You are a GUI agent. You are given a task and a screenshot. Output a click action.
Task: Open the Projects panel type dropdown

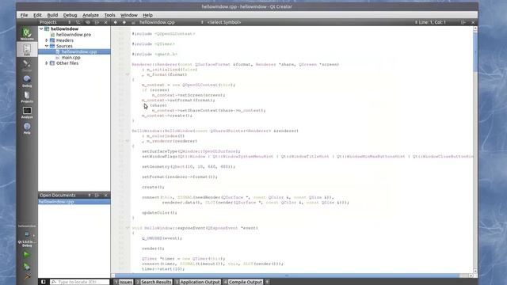[69, 22]
